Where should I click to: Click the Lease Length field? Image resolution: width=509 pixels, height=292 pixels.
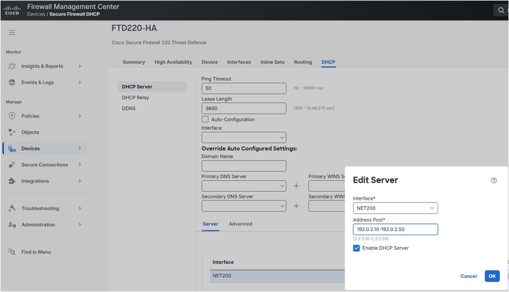pos(244,108)
